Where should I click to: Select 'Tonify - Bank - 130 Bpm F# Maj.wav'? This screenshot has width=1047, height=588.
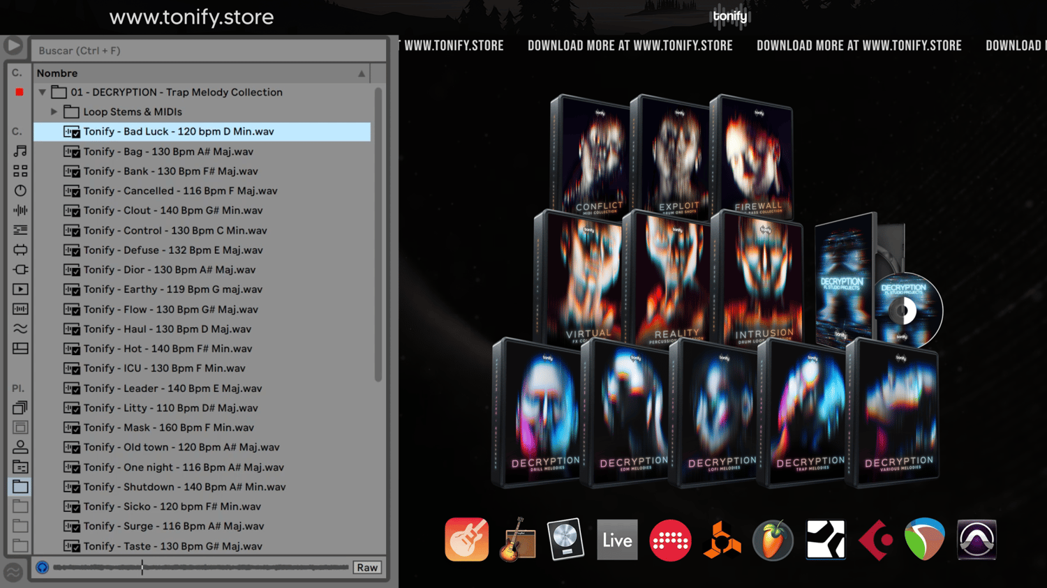[202, 171]
